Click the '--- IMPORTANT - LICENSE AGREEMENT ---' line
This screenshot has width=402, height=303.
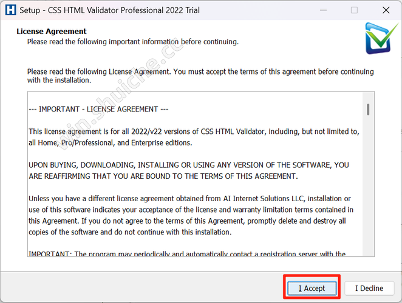click(x=98, y=109)
